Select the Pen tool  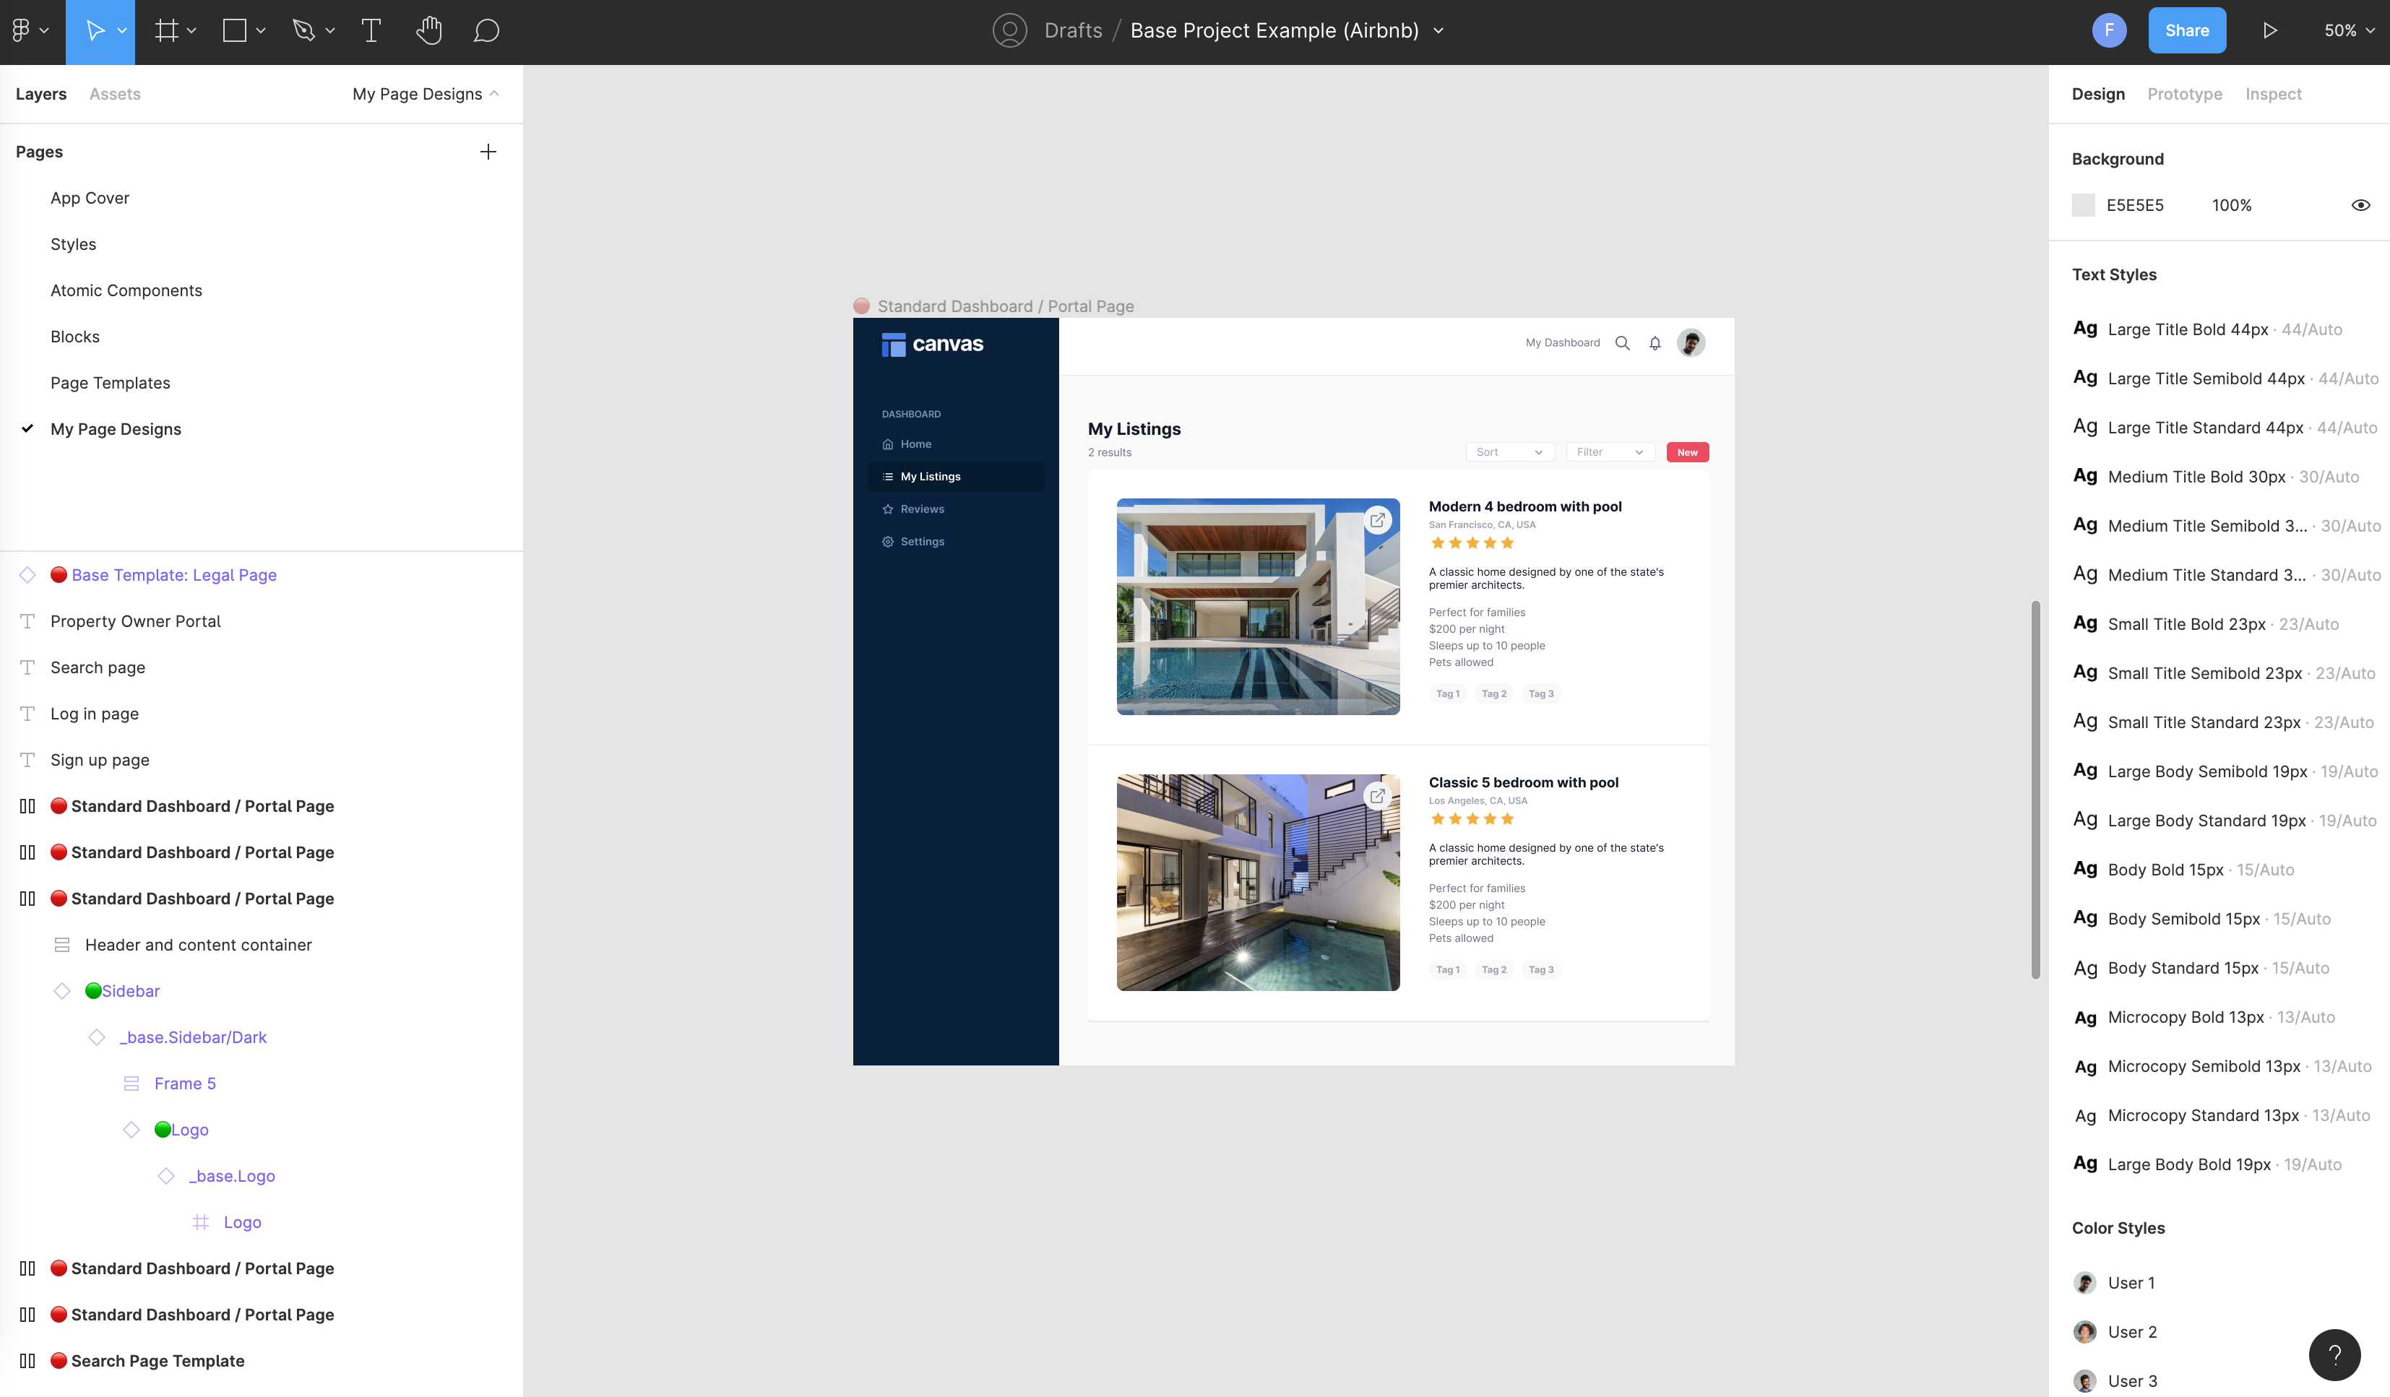(303, 30)
